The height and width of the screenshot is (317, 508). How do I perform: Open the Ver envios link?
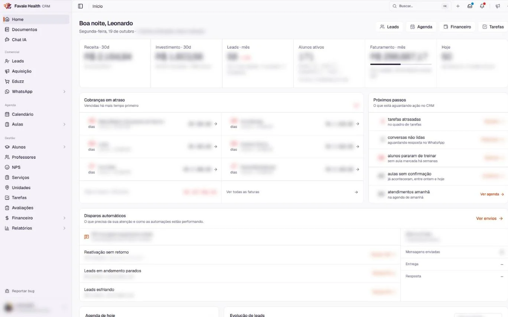(x=489, y=218)
